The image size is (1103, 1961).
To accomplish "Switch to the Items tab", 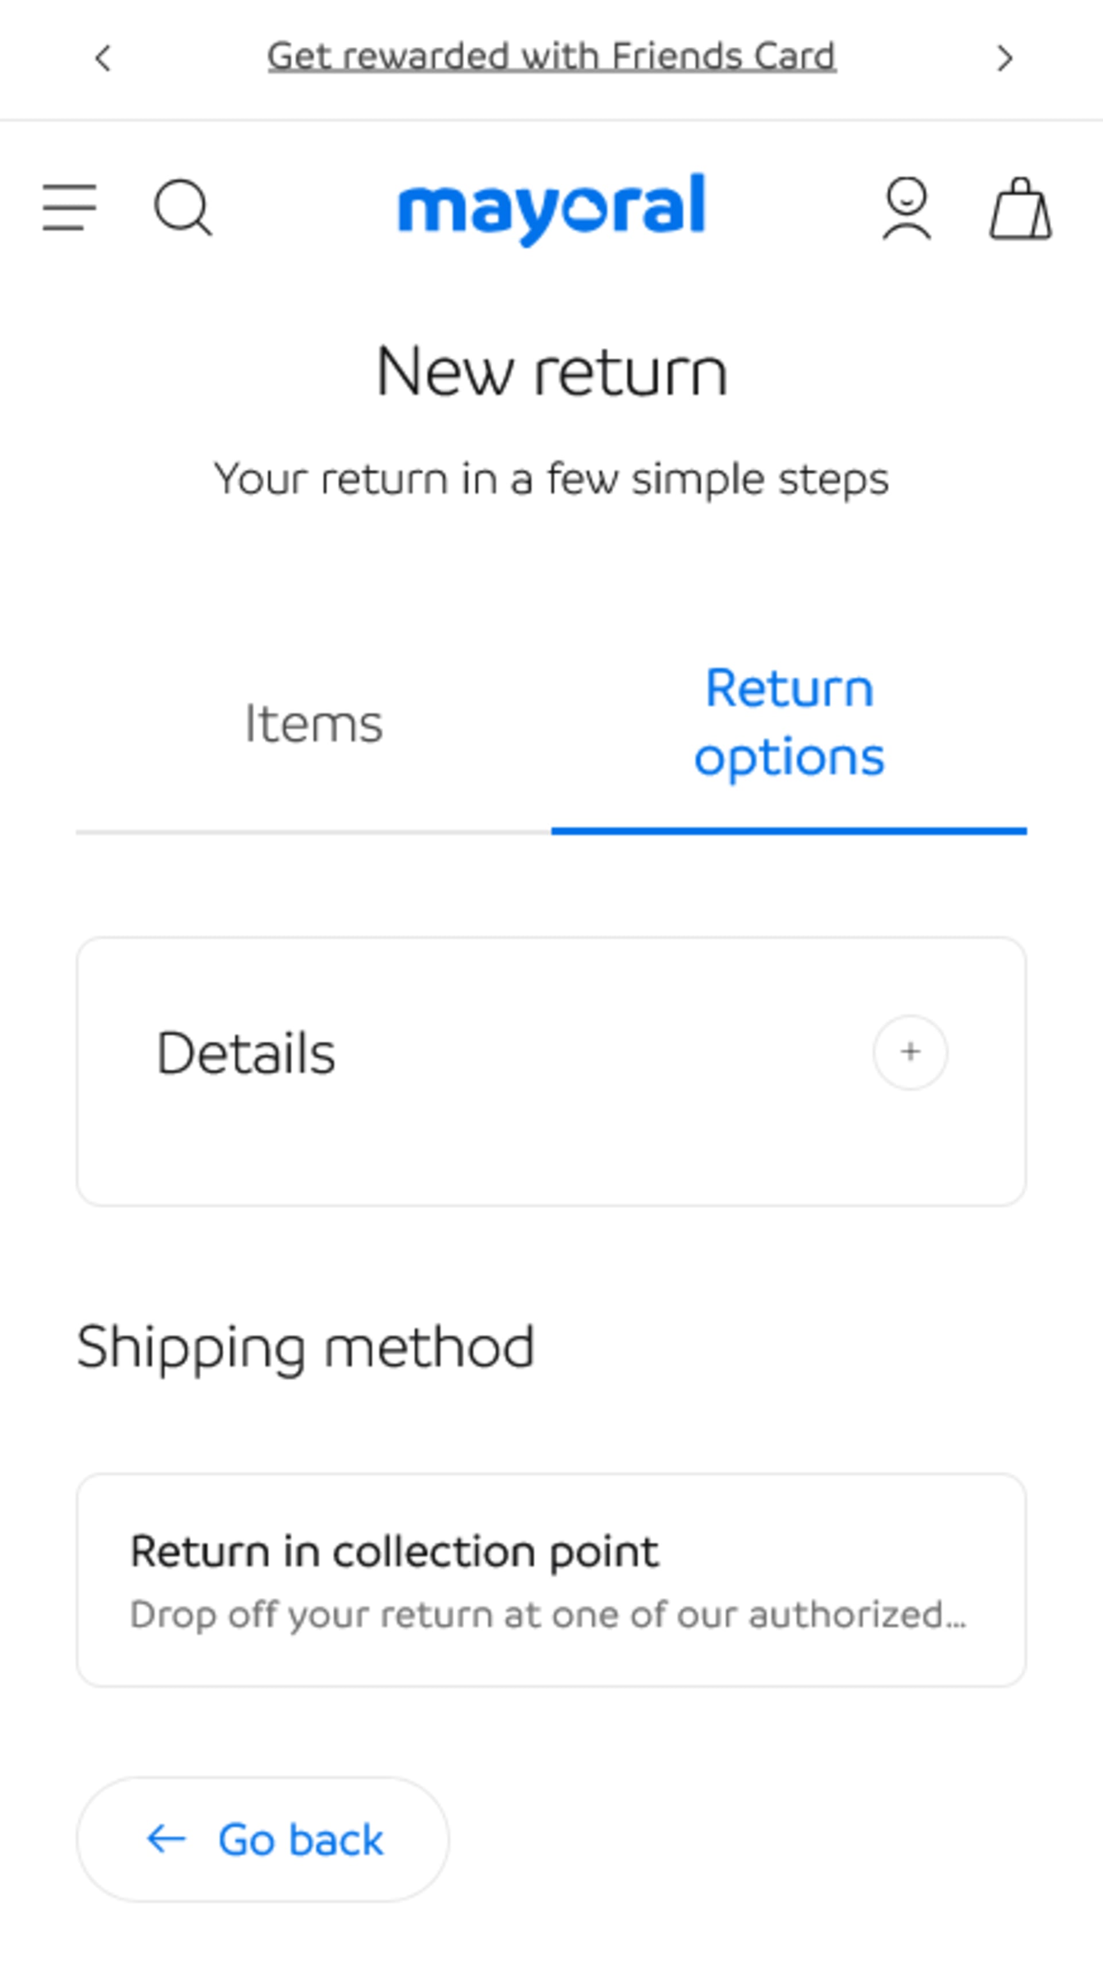I will point(314,723).
